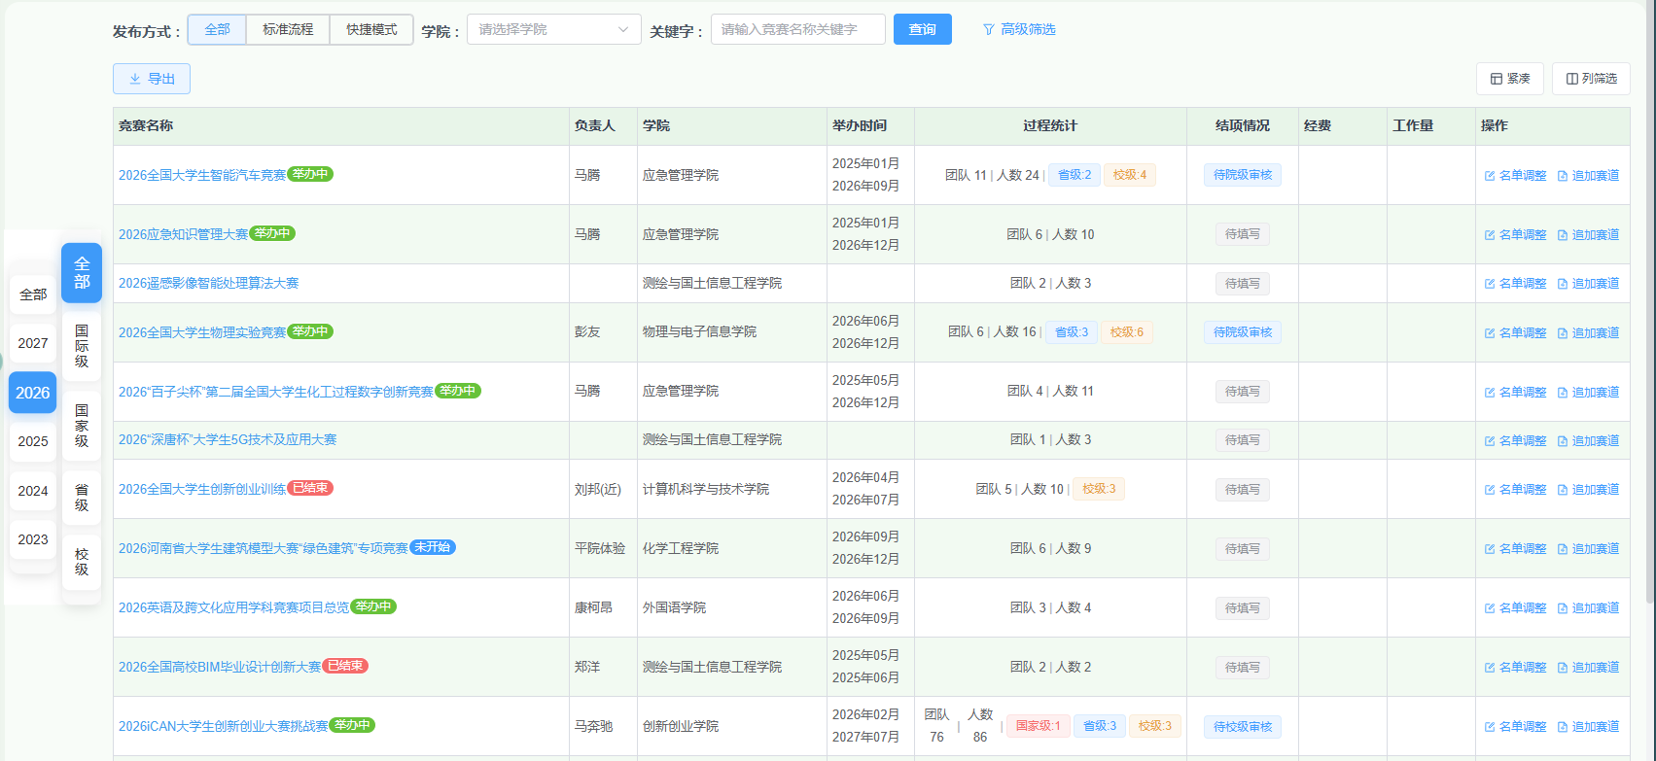Toggle 紧凑 compact view

click(x=1509, y=79)
